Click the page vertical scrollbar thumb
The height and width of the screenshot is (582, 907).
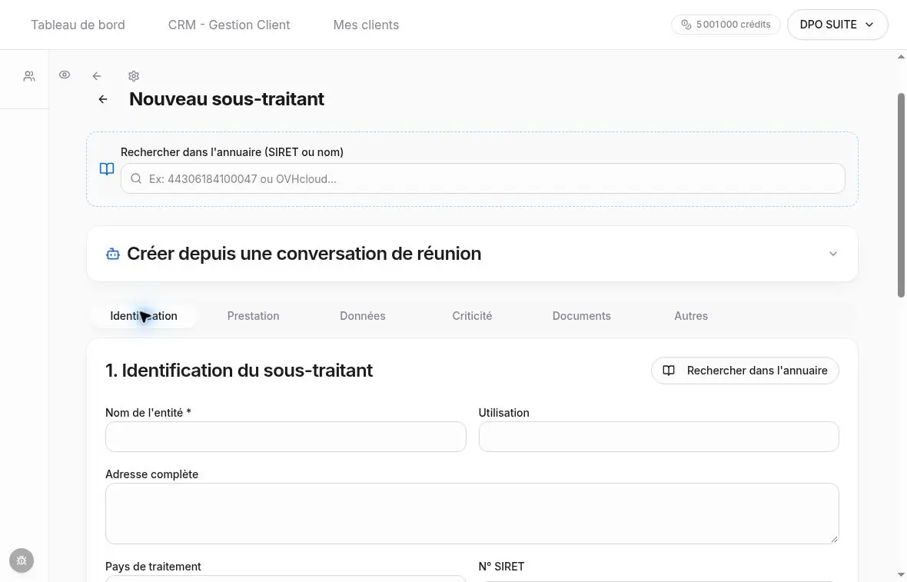pos(901,195)
